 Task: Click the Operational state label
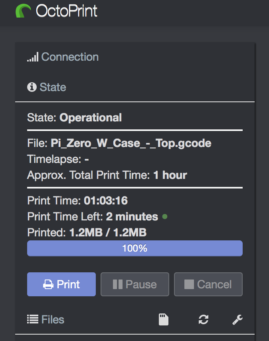91,118
